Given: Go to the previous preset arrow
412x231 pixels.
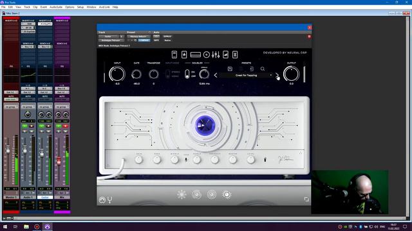Looking at the screenshot, I should click(x=216, y=76).
